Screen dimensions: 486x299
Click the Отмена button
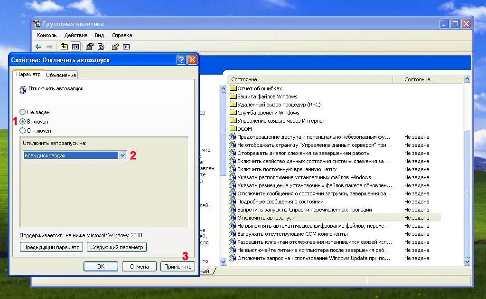tap(139, 266)
